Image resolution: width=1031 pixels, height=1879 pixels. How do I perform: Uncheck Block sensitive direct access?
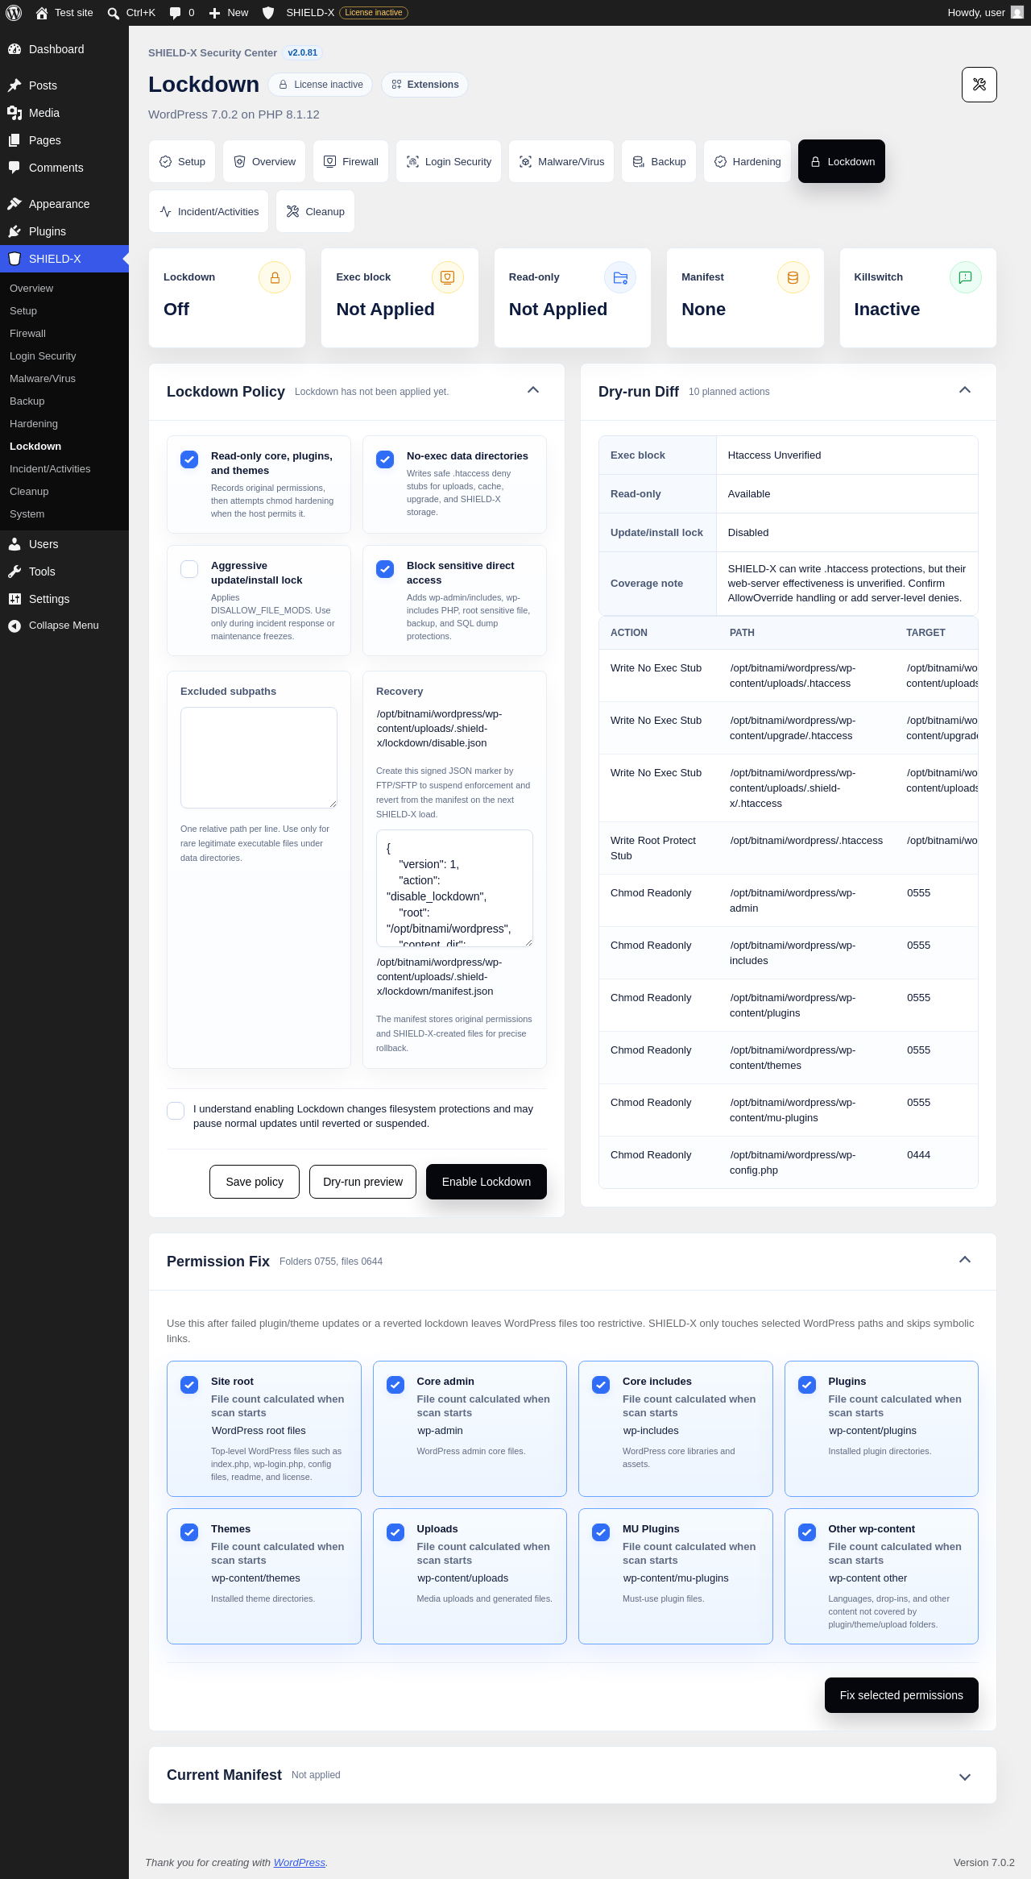pyautogui.click(x=385, y=569)
